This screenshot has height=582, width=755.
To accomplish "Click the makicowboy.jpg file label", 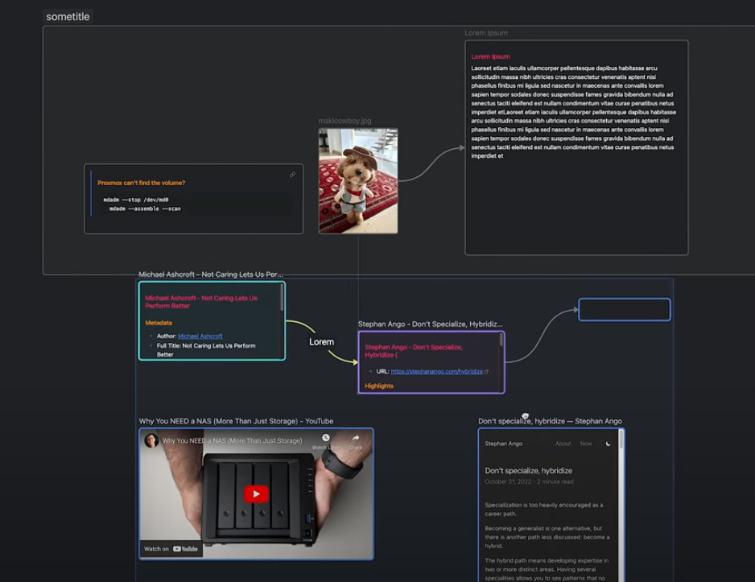I will (344, 121).
